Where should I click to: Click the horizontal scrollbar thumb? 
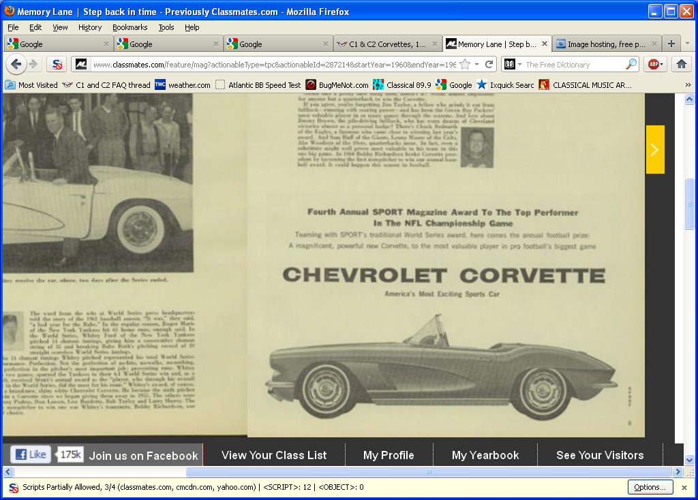click(x=428, y=471)
